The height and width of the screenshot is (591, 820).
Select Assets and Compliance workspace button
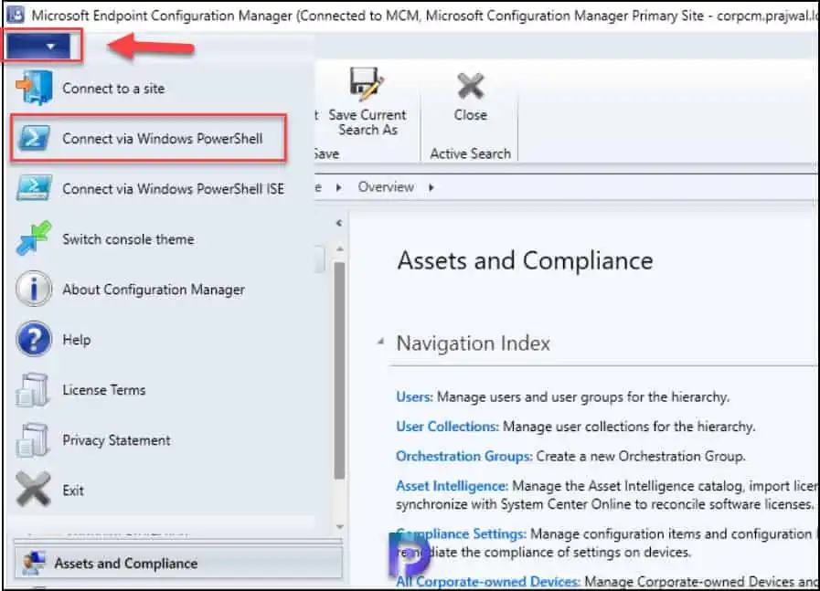[x=178, y=563]
